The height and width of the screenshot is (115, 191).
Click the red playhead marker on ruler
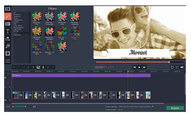[x=128, y=72]
